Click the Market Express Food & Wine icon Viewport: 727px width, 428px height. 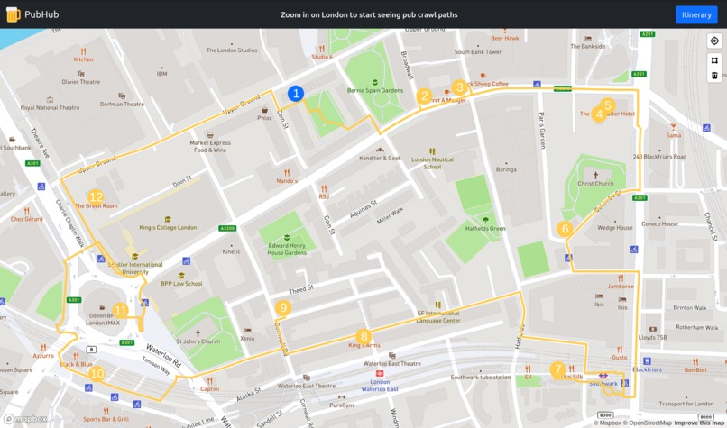coord(210,135)
